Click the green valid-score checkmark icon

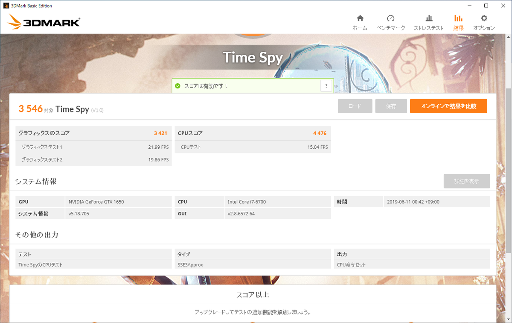177,86
